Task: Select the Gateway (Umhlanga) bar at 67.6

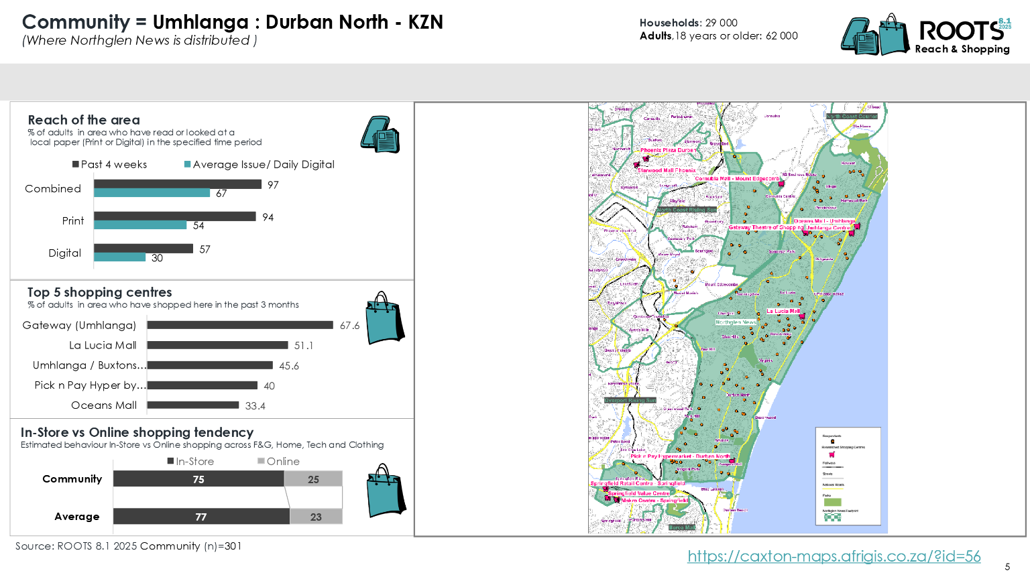Action: tap(240, 325)
